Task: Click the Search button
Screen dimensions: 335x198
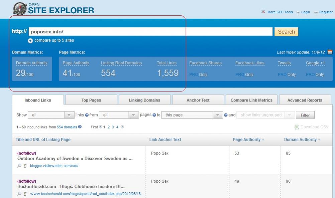Action: click(286, 32)
